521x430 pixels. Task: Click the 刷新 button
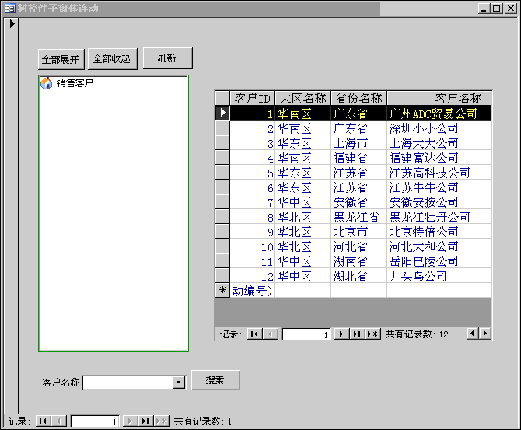167,58
